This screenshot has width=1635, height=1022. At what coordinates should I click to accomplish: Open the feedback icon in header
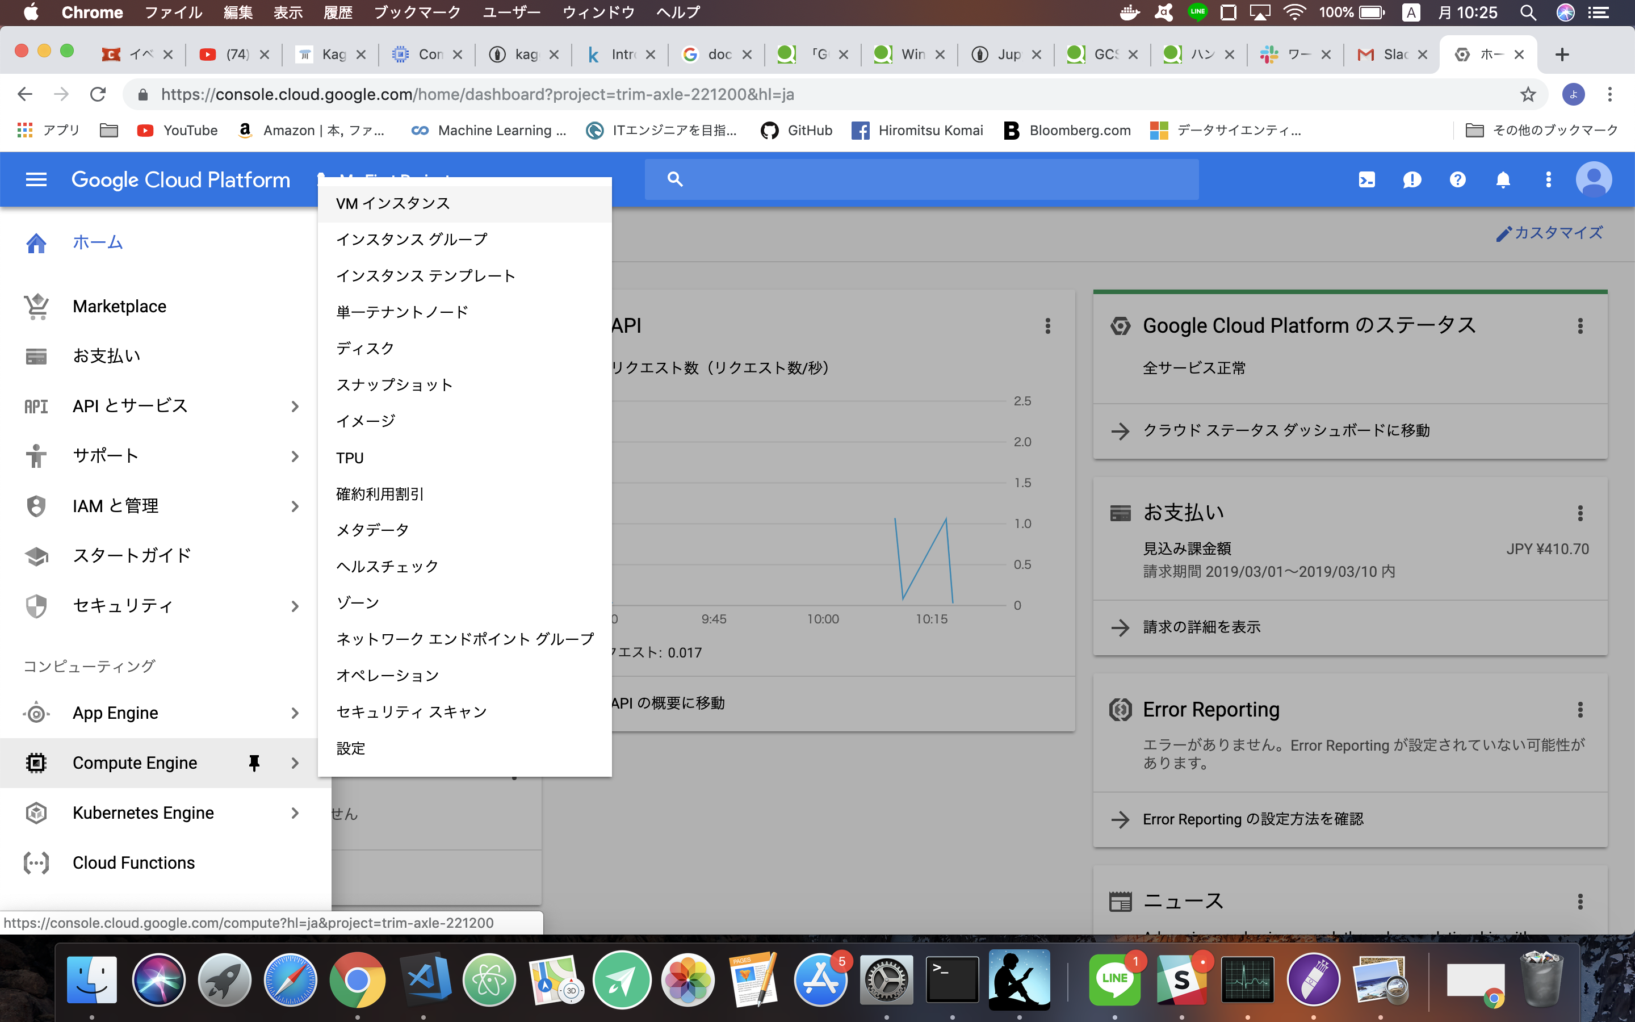coord(1412,179)
